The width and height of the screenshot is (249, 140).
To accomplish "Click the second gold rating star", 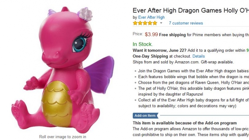I will click(x=140, y=23).
